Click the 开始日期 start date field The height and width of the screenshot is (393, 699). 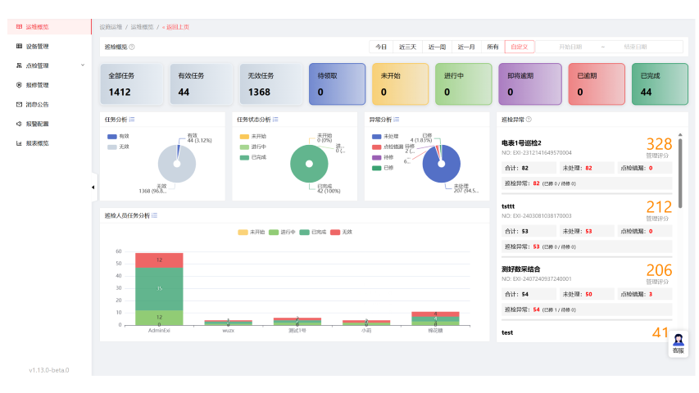click(570, 47)
